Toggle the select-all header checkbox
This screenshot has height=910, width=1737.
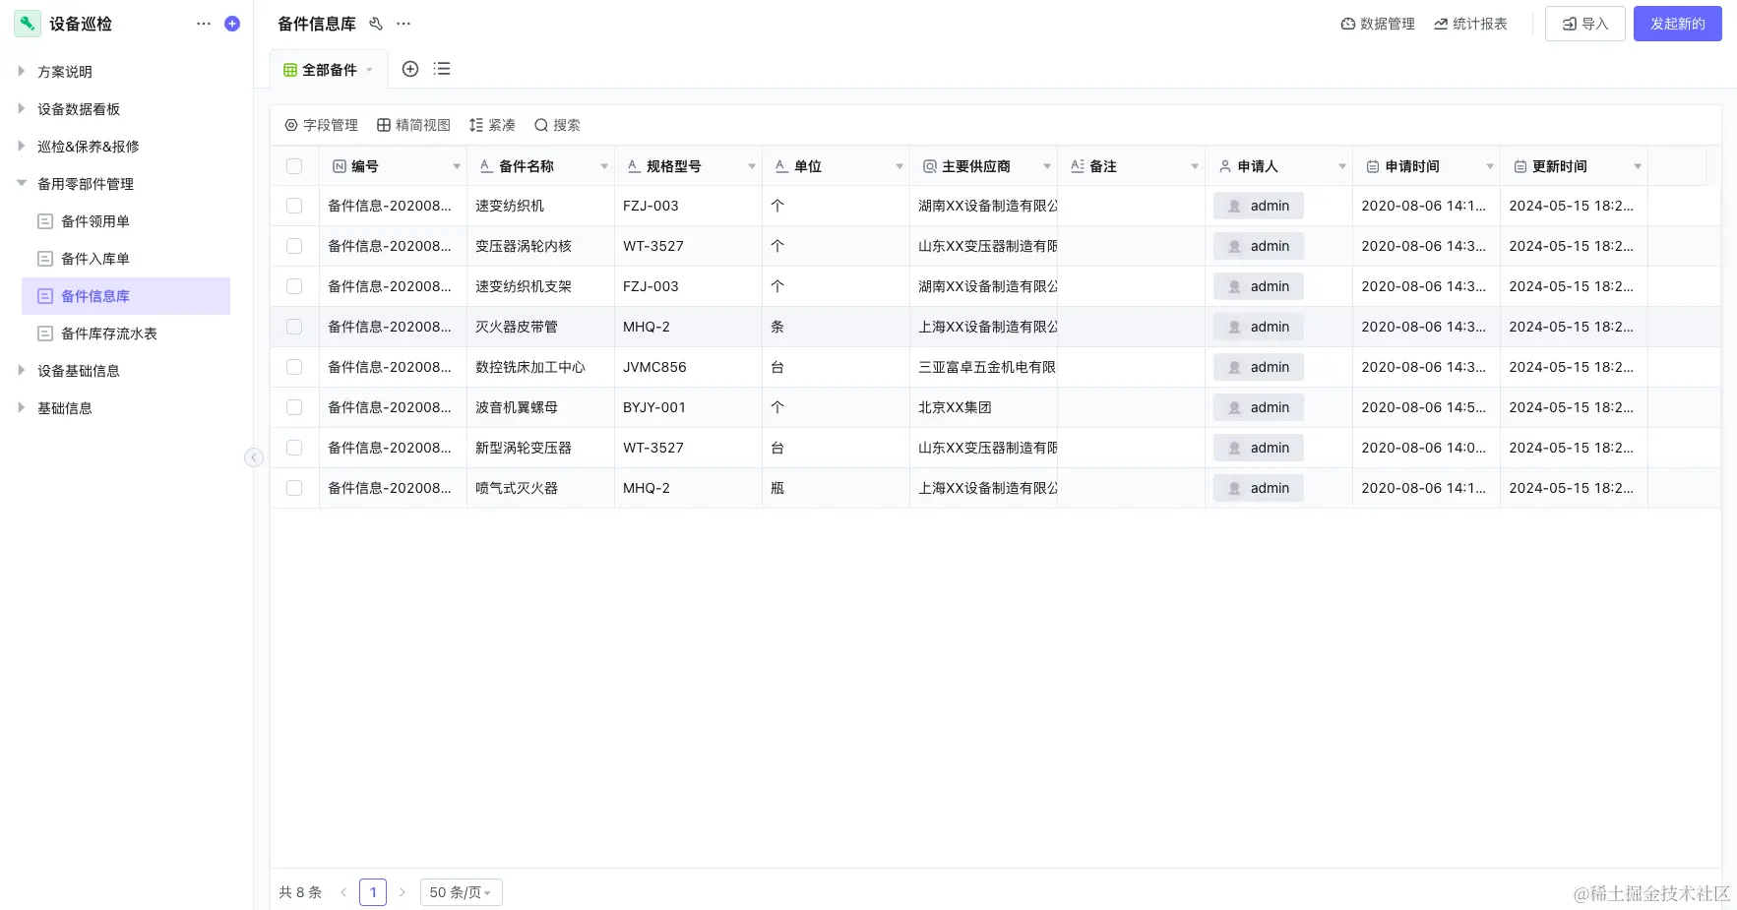pyautogui.click(x=294, y=166)
